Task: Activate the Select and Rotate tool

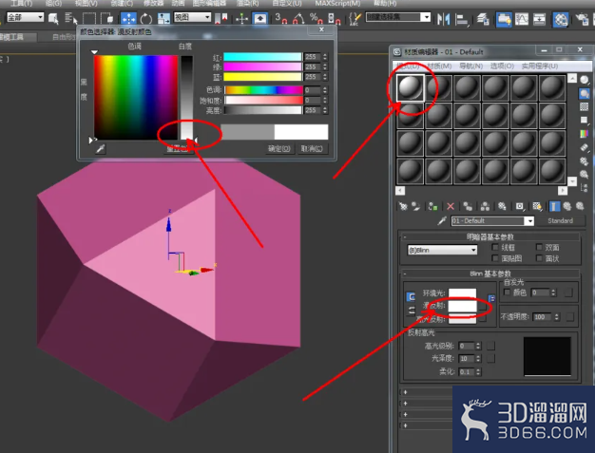Action: (145, 18)
